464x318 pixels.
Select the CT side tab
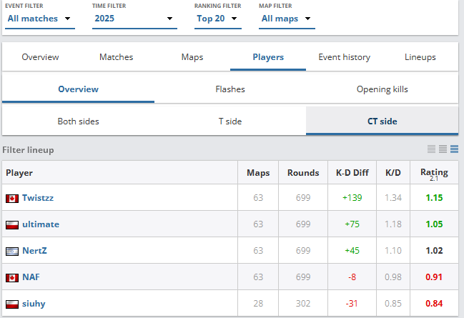382,121
